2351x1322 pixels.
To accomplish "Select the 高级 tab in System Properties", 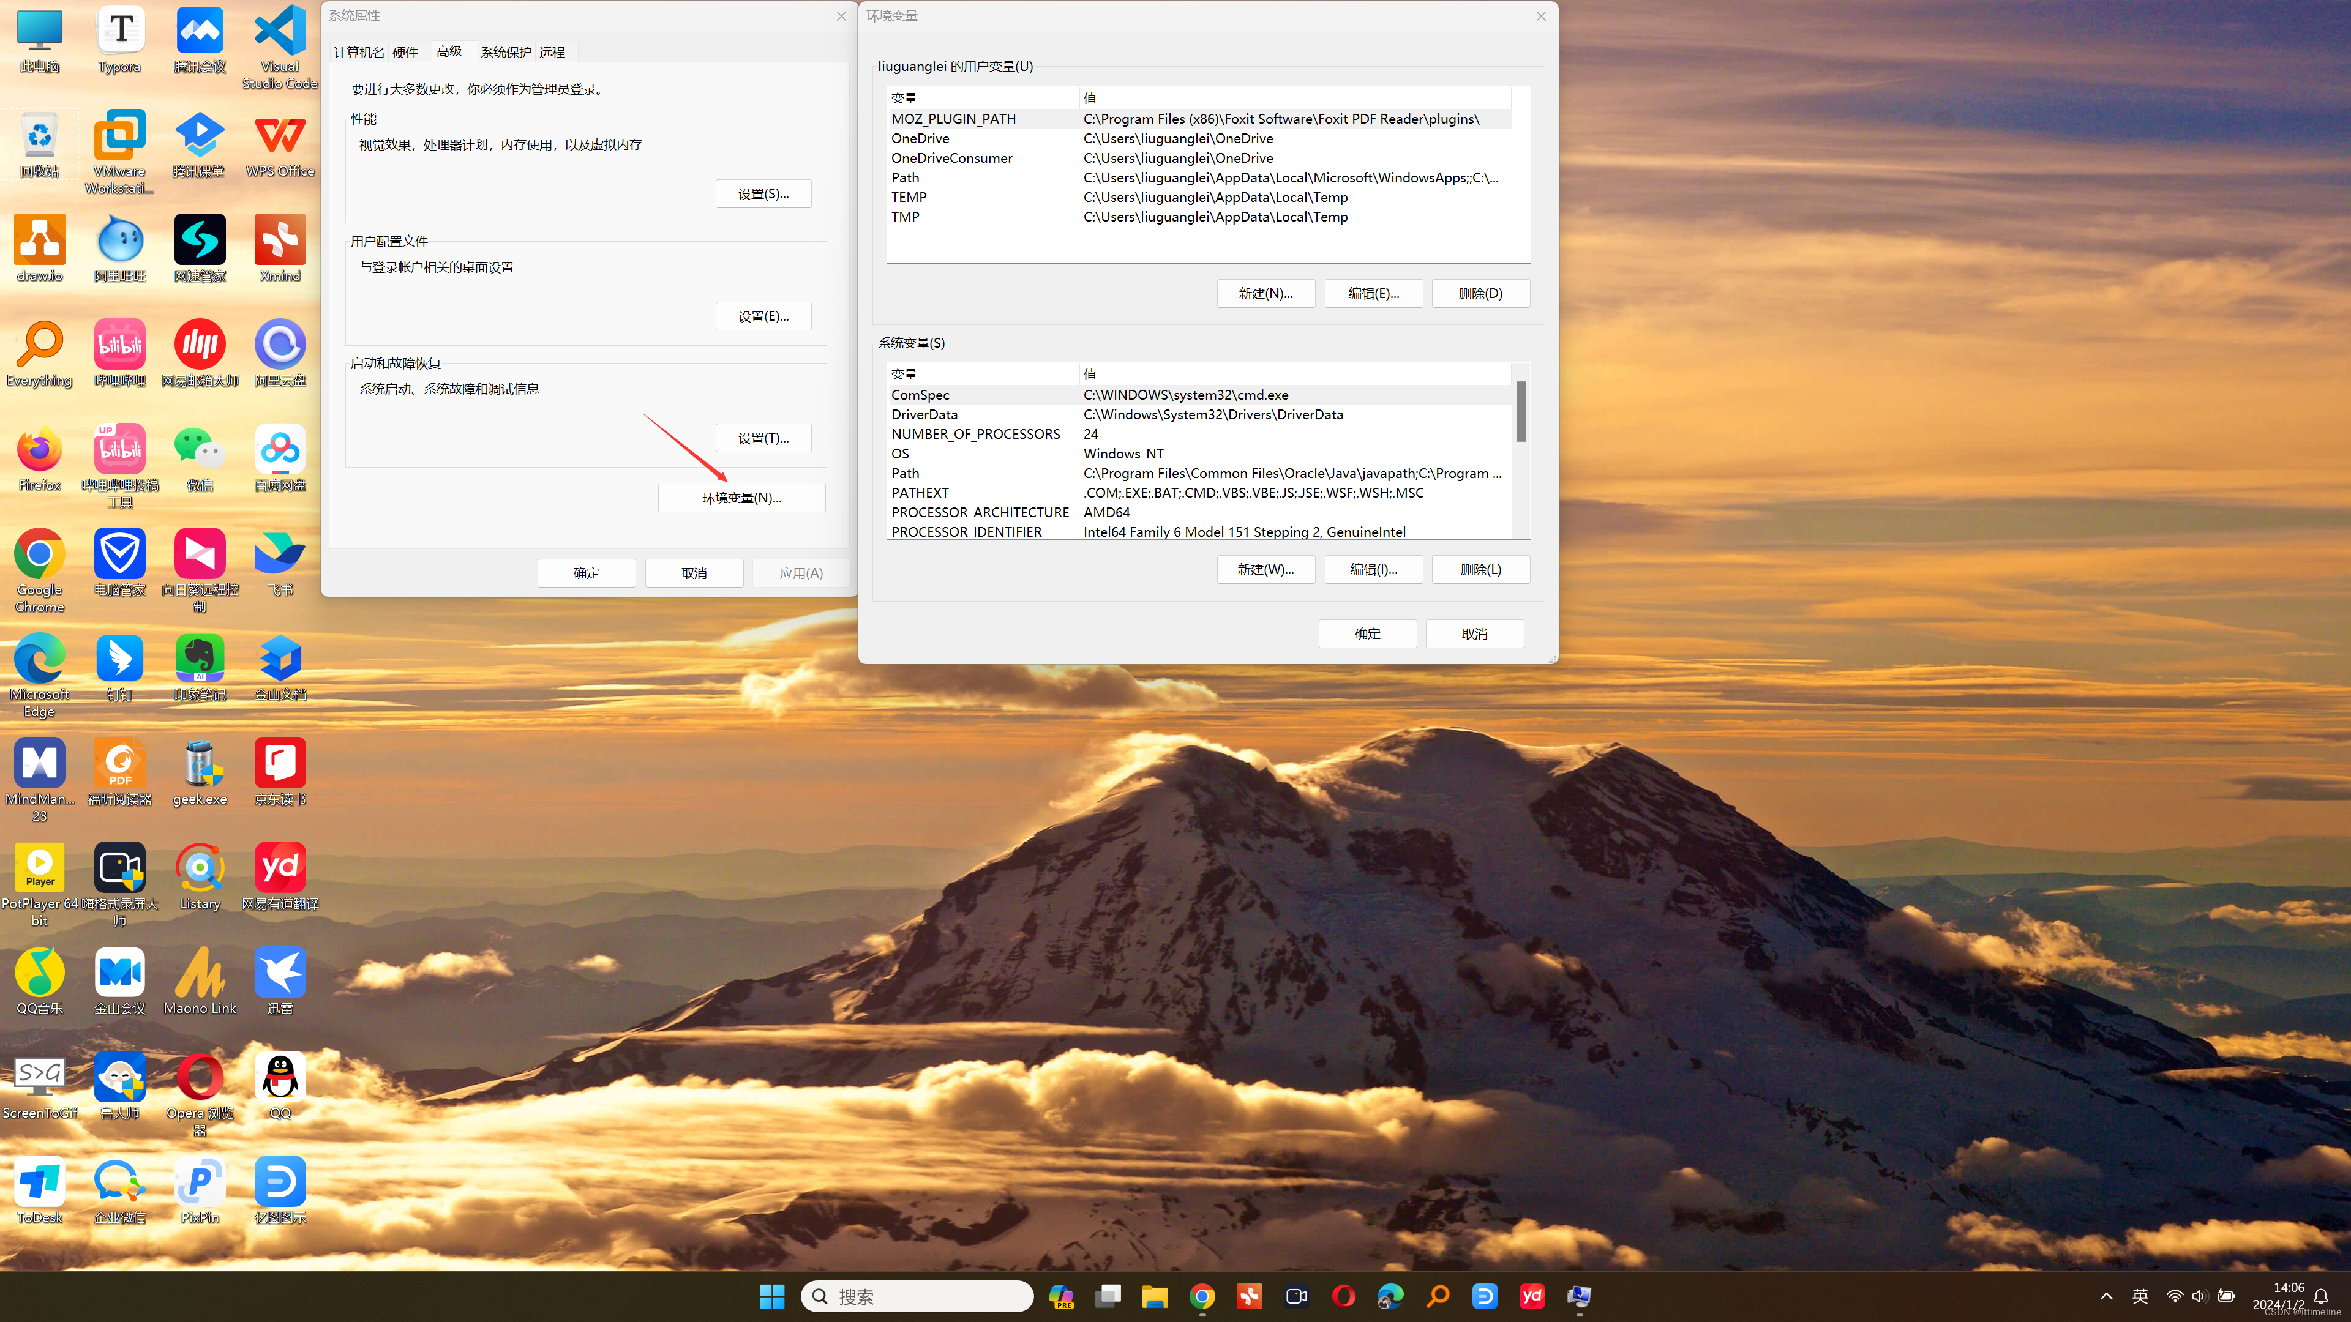I will coord(449,50).
